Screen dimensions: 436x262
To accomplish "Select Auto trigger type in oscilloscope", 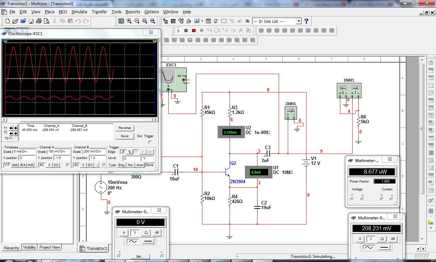I will point(140,165).
